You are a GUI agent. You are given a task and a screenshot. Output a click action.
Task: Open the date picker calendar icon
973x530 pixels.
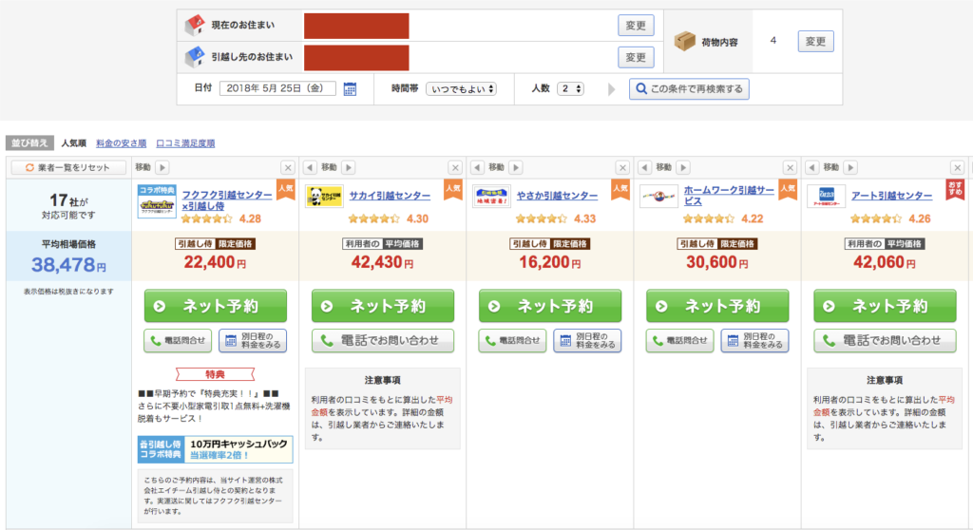coord(350,88)
